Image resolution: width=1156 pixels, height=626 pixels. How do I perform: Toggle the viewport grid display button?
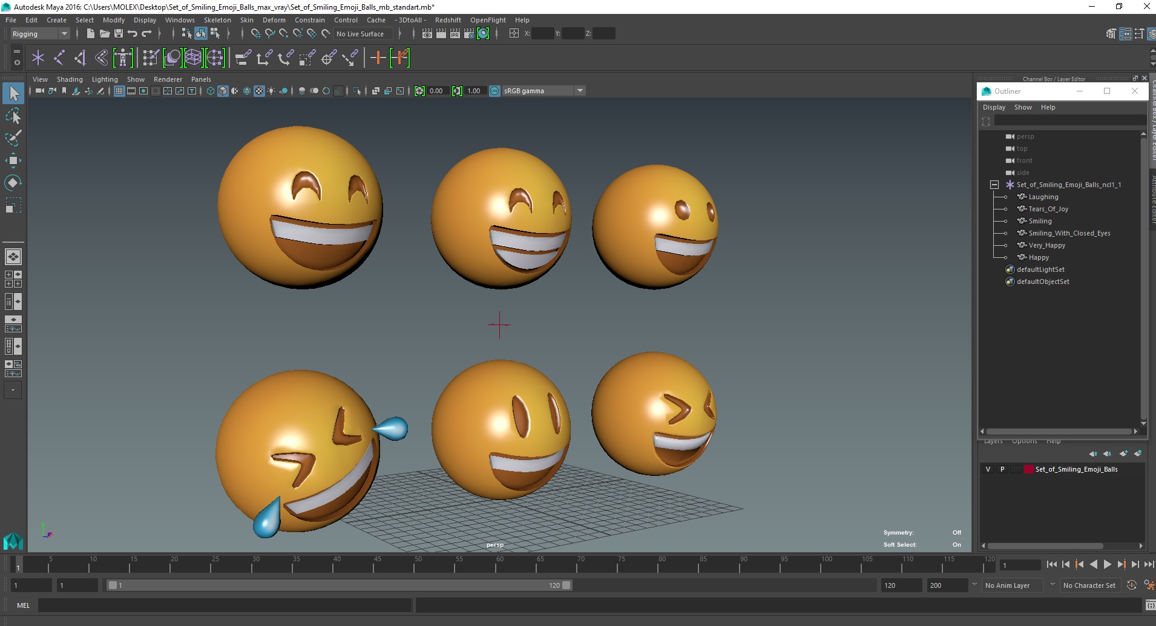(x=119, y=91)
